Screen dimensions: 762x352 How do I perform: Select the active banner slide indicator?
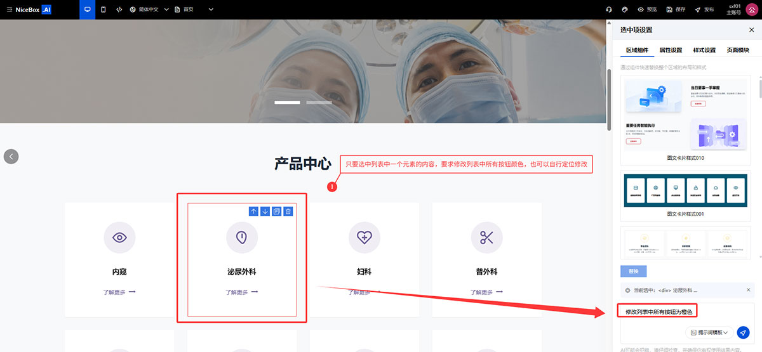point(287,102)
